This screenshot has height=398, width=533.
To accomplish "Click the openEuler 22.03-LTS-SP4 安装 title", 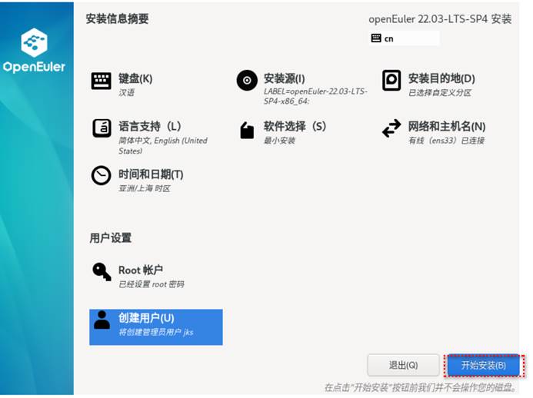I will pyautogui.click(x=440, y=19).
